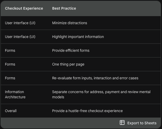Select the Best Practice column header
Image resolution: width=162 pixels, height=129 pixels.
pos(64,8)
